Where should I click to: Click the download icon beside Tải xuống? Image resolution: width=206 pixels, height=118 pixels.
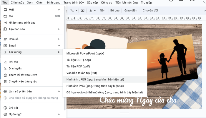[5, 52]
